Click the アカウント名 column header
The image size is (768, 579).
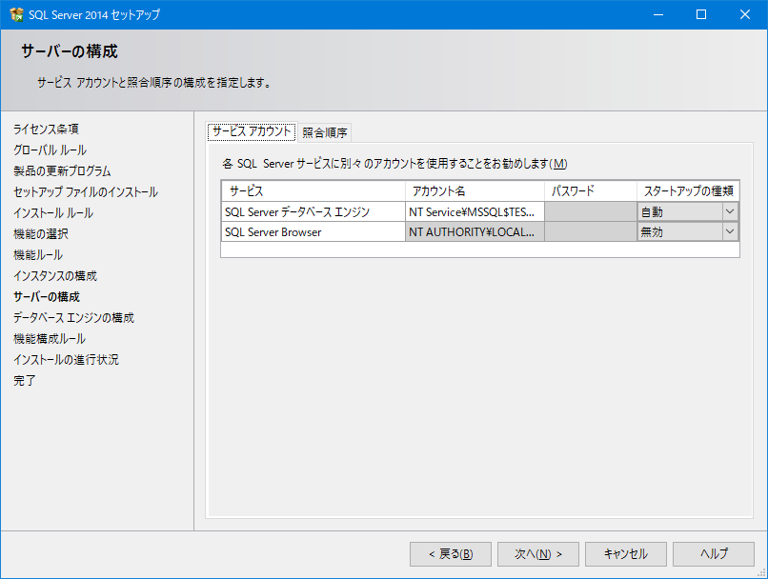[475, 190]
